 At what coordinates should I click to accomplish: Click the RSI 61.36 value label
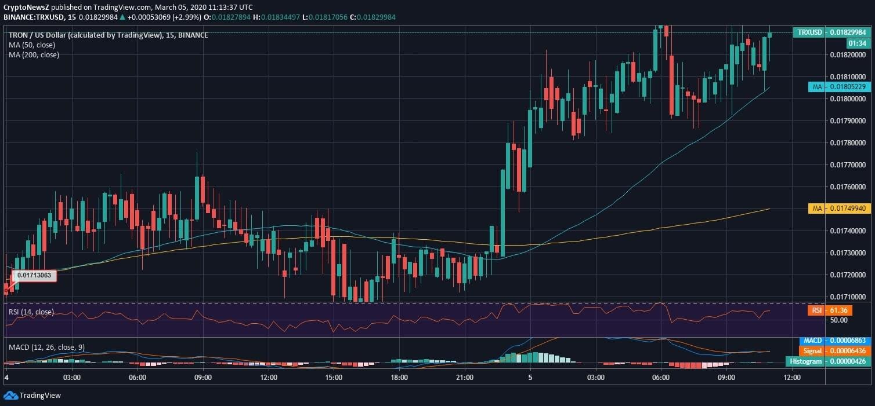coord(830,310)
